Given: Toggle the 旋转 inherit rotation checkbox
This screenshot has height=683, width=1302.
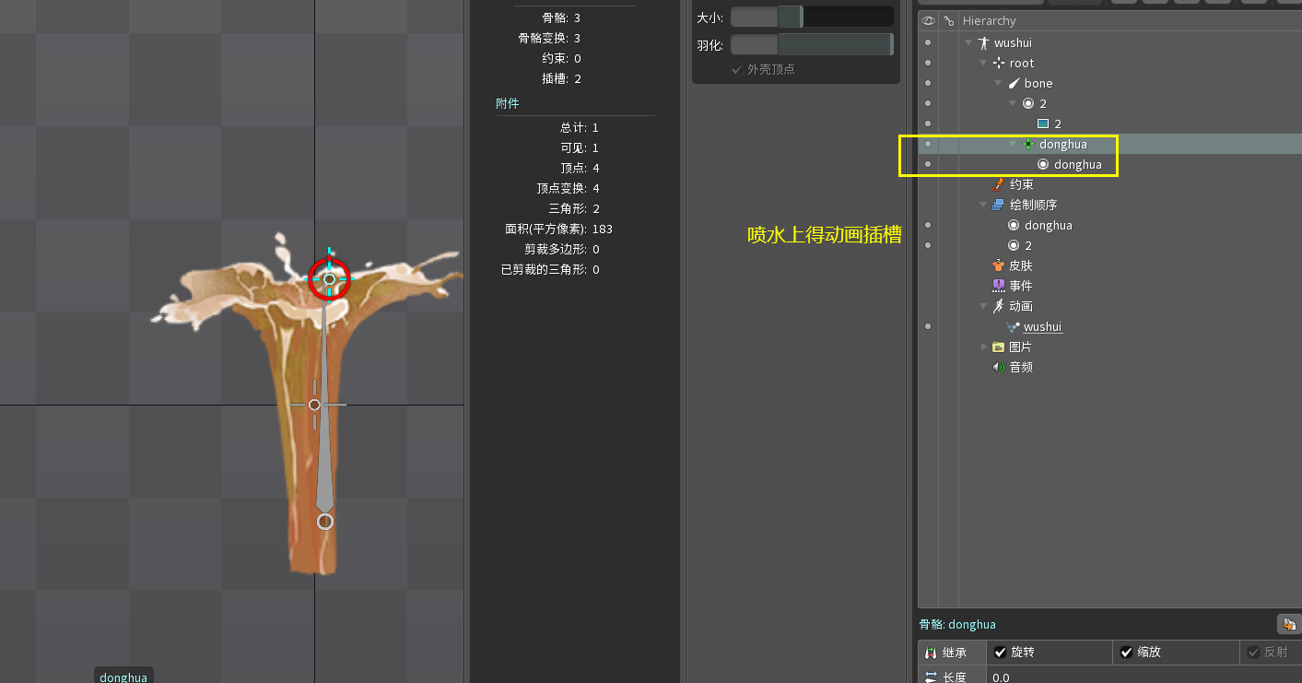Looking at the screenshot, I should point(1001,653).
